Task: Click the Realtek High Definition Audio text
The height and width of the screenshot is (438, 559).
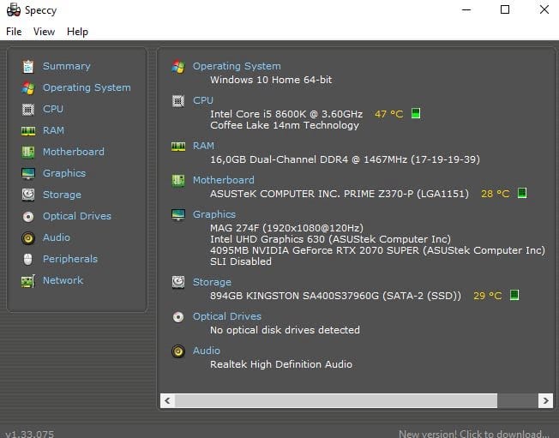Action: (281, 364)
